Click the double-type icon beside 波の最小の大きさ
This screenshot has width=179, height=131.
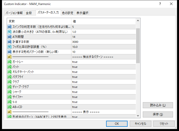click(x=9, y=32)
